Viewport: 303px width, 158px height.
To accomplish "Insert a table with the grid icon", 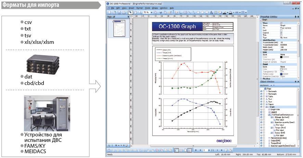I will (x=185, y=13).
